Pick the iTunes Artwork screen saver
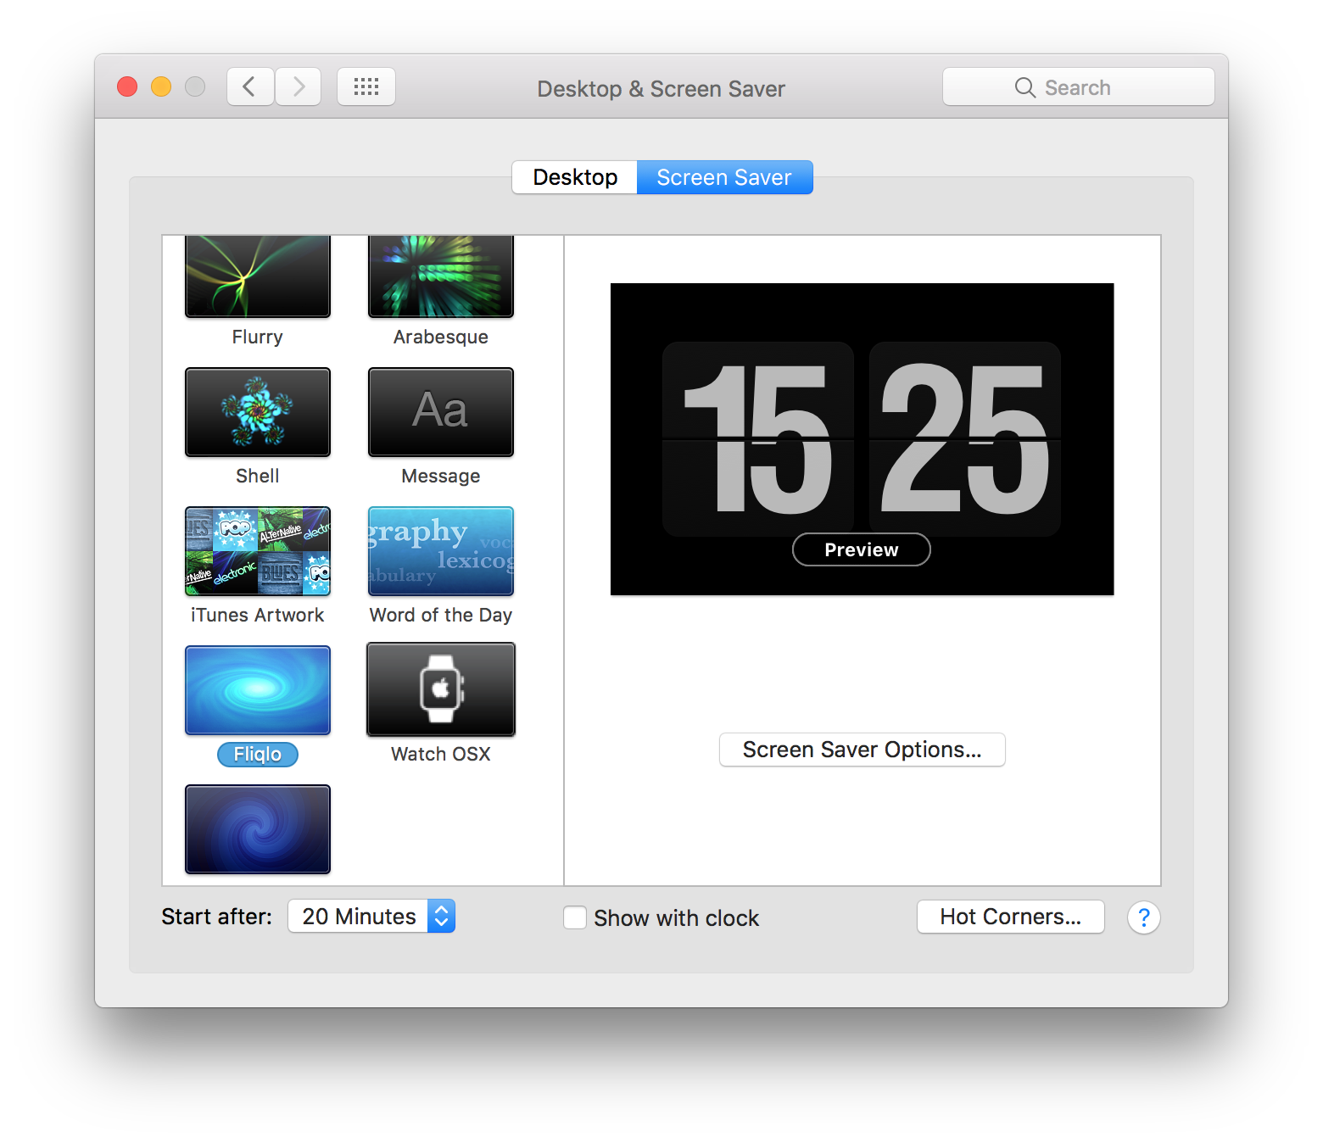Viewport: 1323px width, 1143px height. click(257, 551)
